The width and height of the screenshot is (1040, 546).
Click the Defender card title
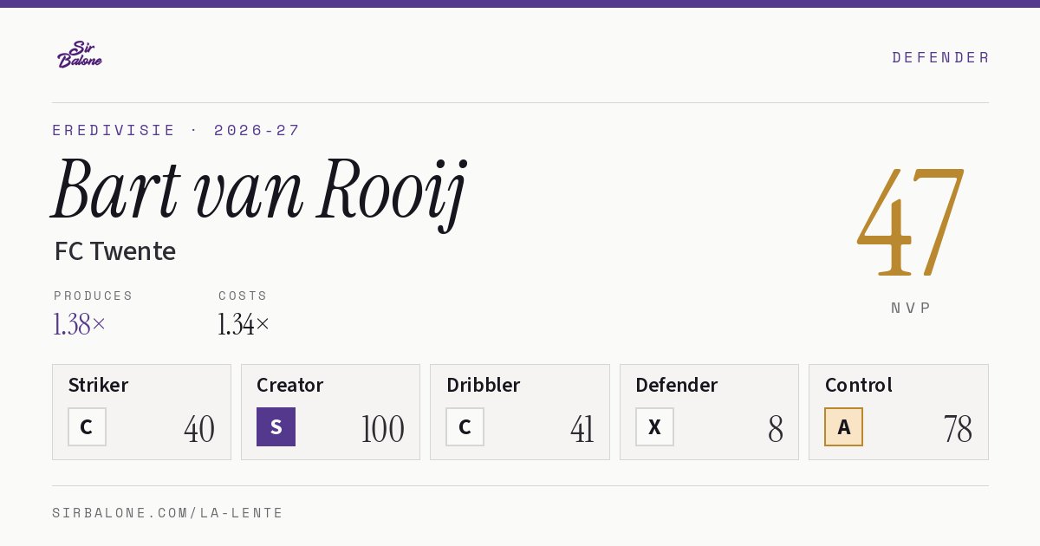tap(676, 385)
